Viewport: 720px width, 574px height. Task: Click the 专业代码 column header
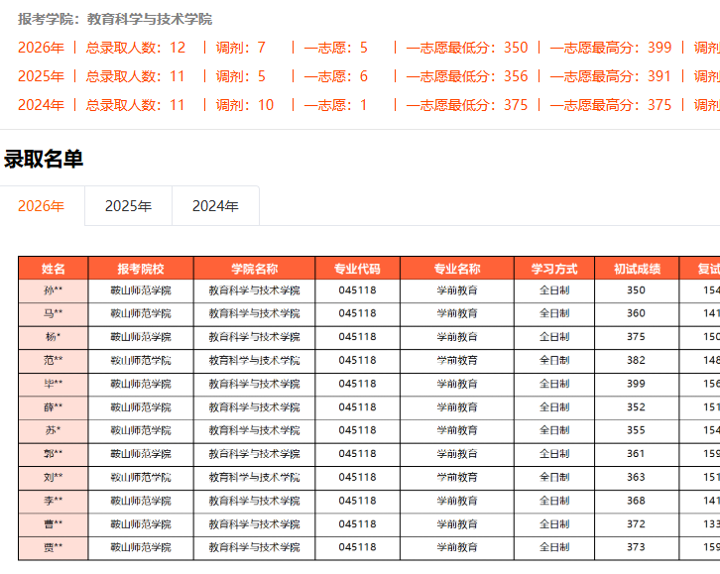click(x=357, y=269)
